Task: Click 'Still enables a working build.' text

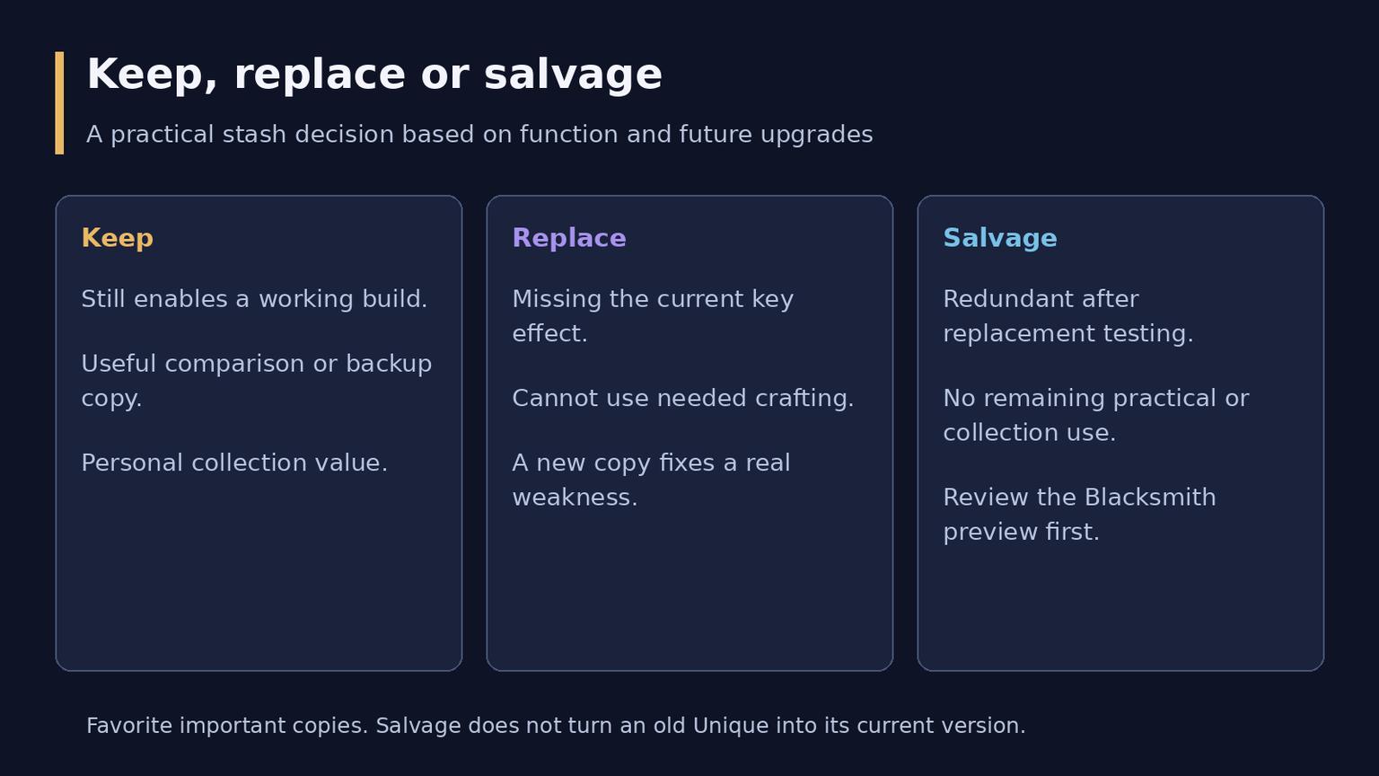Action: pos(254,299)
